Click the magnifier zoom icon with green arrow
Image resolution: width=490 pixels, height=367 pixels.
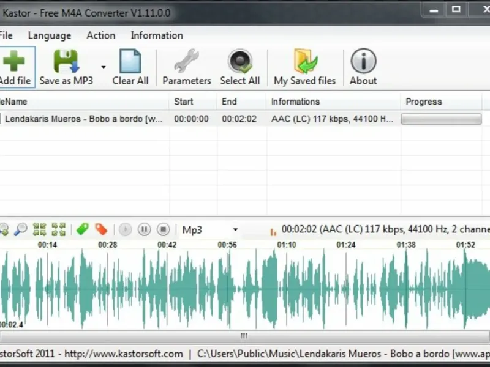click(x=4, y=230)
